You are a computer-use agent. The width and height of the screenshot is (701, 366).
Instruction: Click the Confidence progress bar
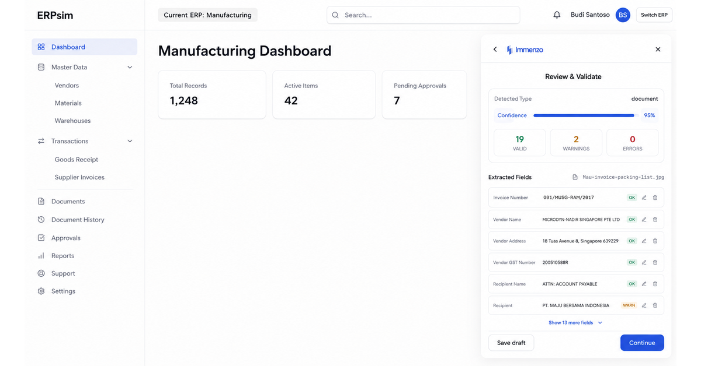click(x=584, y=115)
